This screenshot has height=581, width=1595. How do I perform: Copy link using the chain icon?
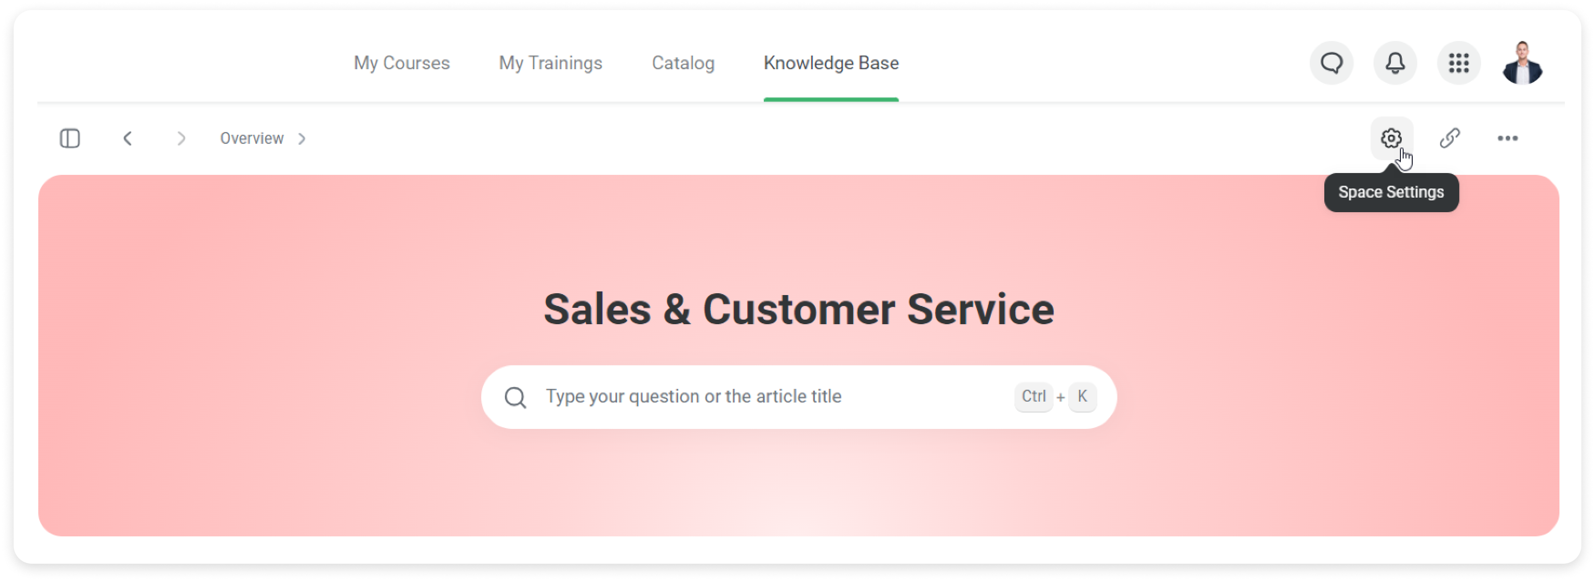[1449, 138]
